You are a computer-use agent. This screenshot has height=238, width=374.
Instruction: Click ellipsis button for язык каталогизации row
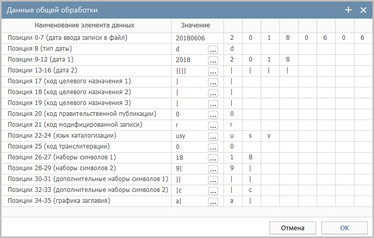click(214, 137)
